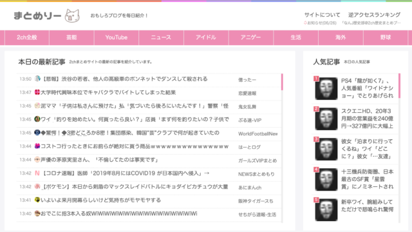Click the pink scrollbar of popular articles panel
Screen dimensions: 412x232
click(x=399, y=86)
